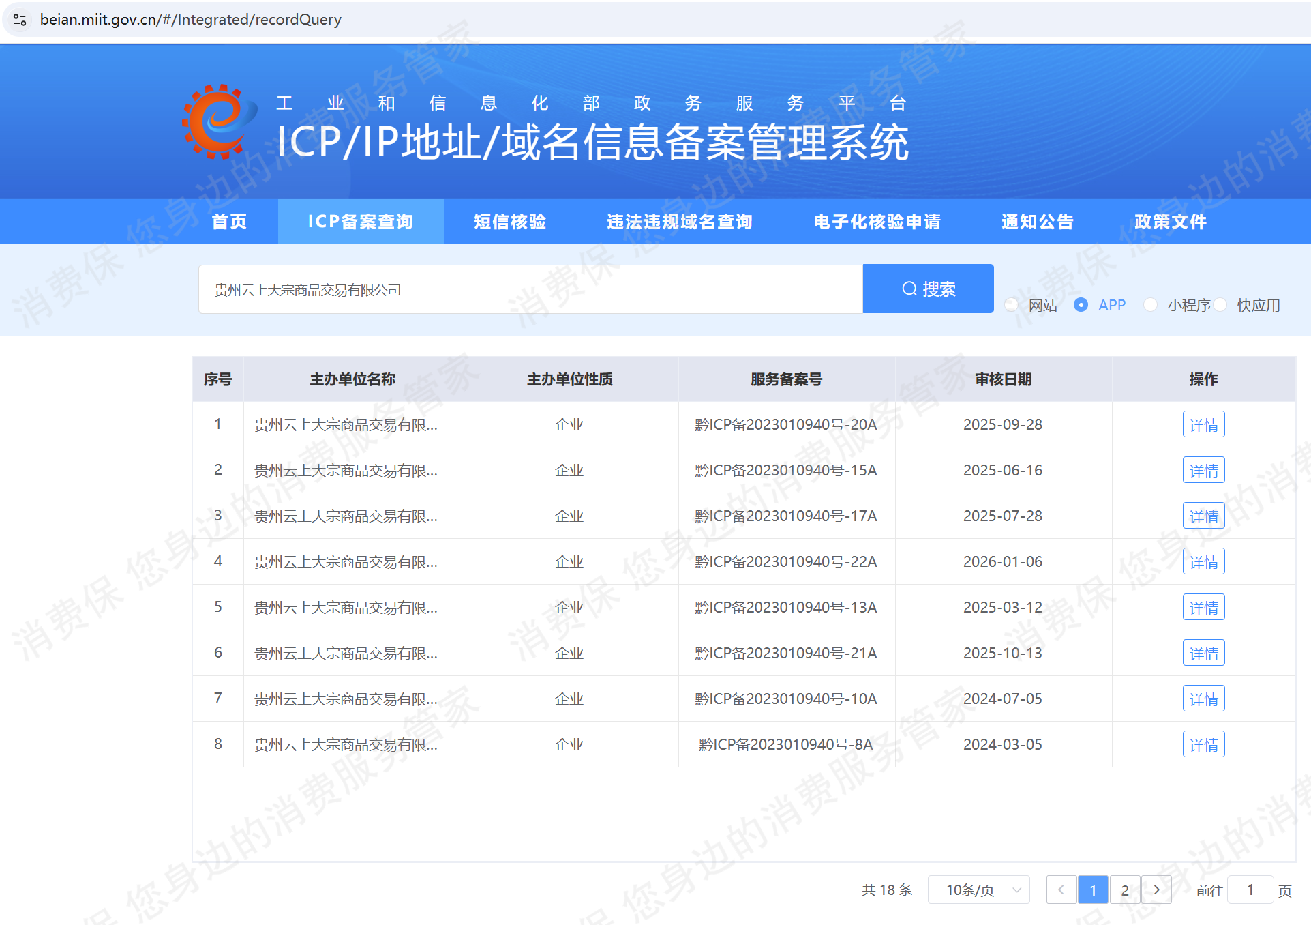
Task: Open 详情 for row 8 record
Action: [x=1203, y=744]
